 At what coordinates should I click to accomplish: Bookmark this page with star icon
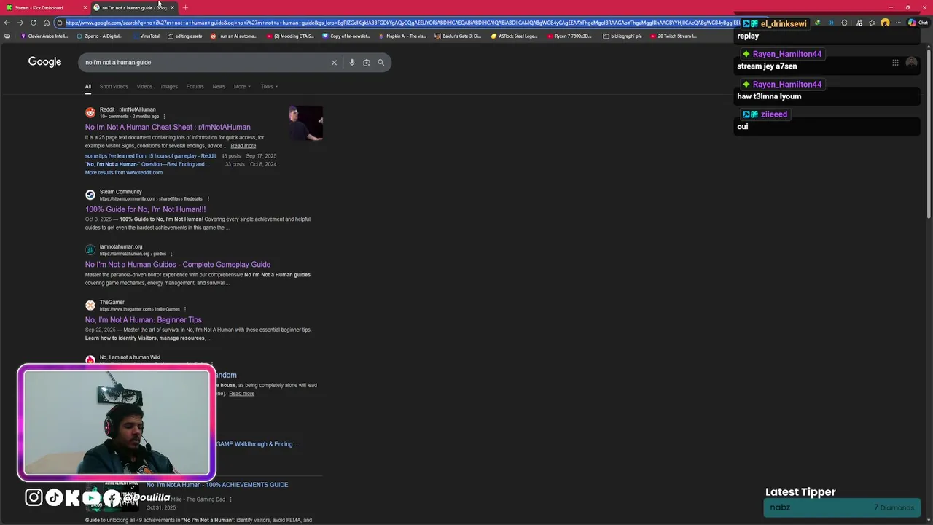(872, 23)
